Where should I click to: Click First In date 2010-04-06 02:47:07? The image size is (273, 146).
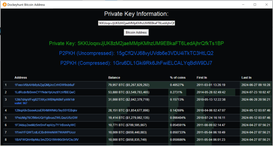point(211,110)
